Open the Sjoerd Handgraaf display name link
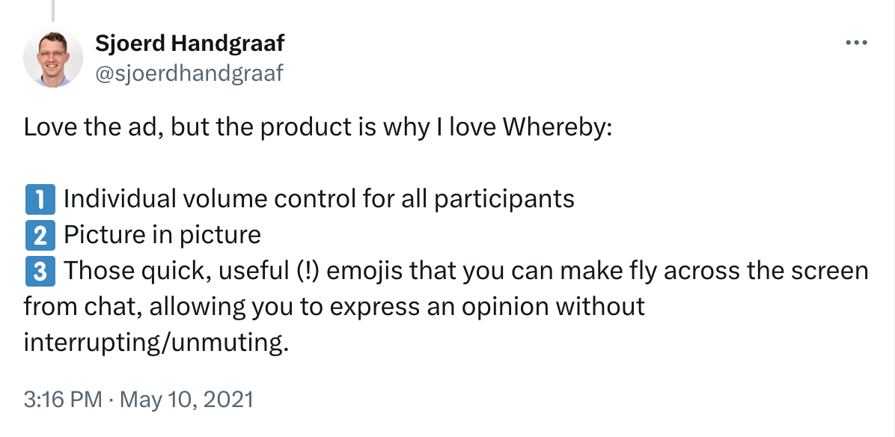The height and width of the screenshot is (437, 895). pos(189,43)
